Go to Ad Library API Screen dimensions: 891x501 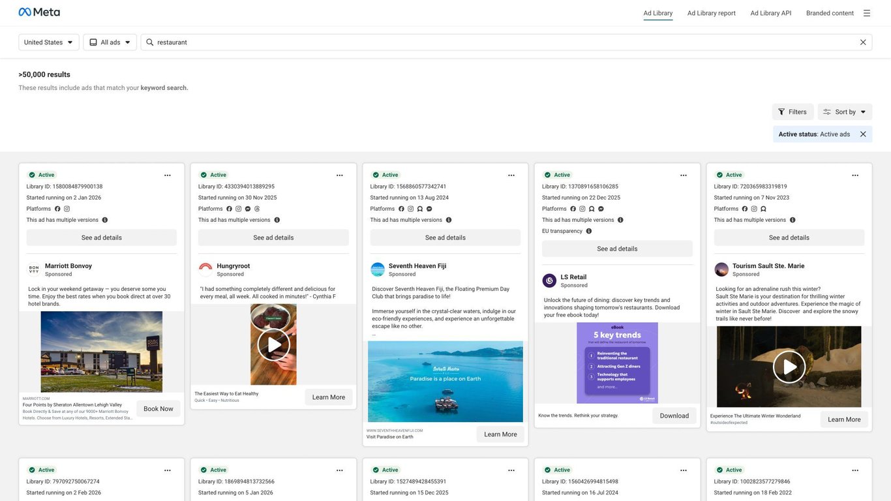[771, 13]
